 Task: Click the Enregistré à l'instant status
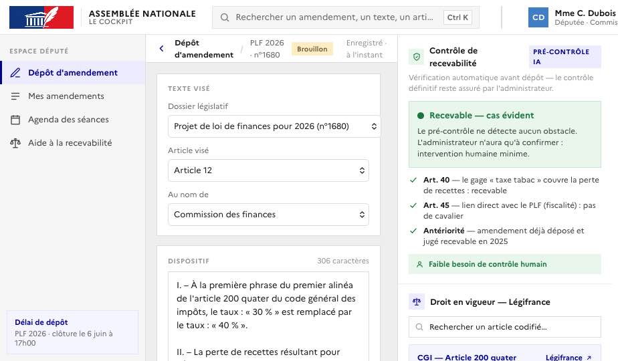pos(366,49)
